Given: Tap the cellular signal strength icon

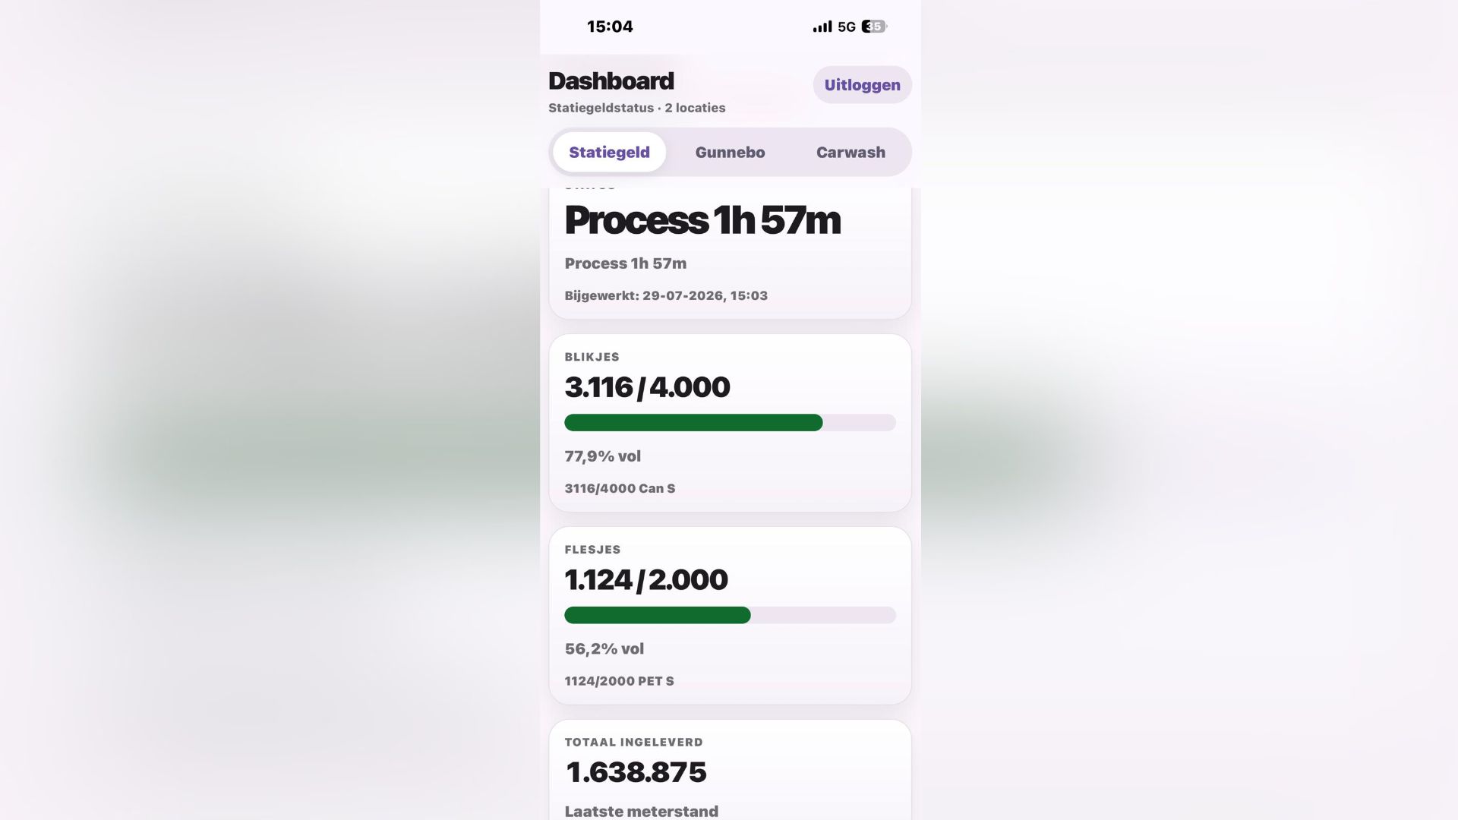Looking at the screenshot, I should (x=822, y=27).
